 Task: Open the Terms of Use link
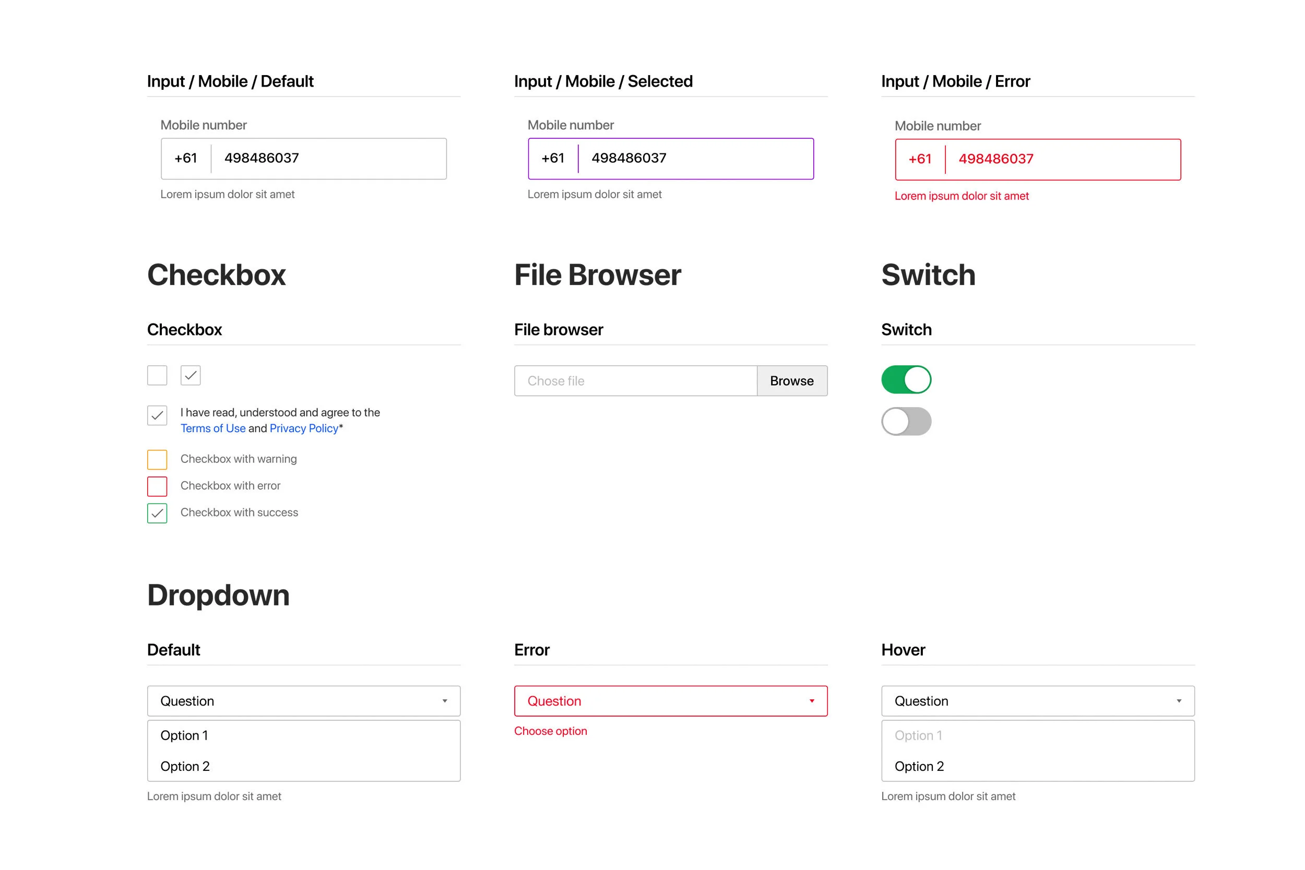click(213, 428)
